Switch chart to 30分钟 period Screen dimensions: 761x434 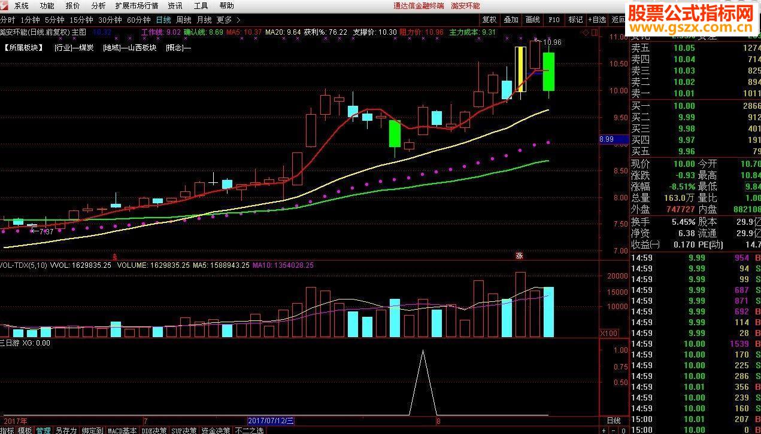[x=110, y=20]
